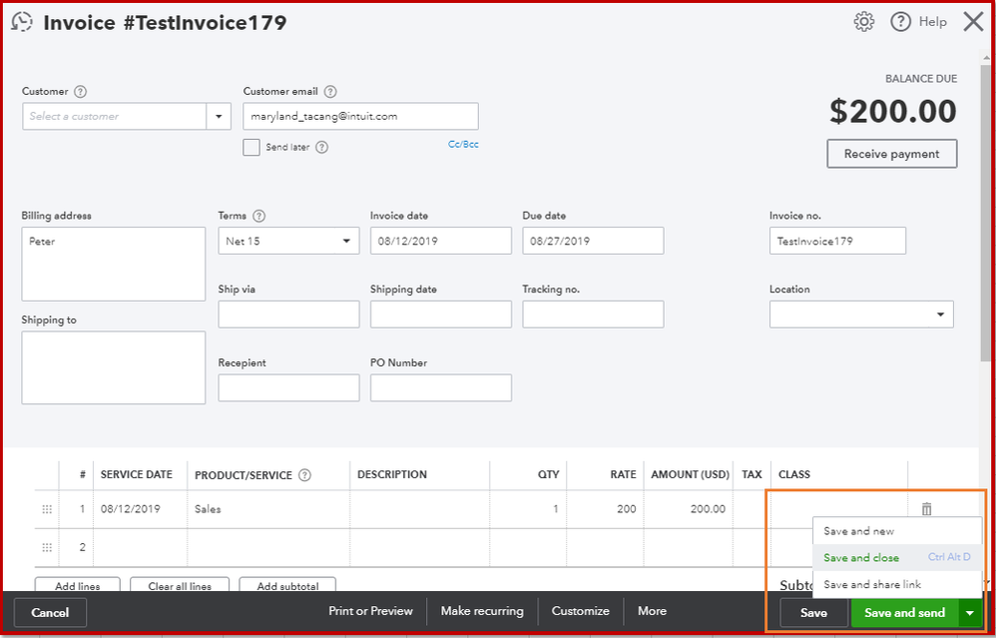The image size is (996, 638).
Task: Click the Invoice date field
Action: (441, 241)
